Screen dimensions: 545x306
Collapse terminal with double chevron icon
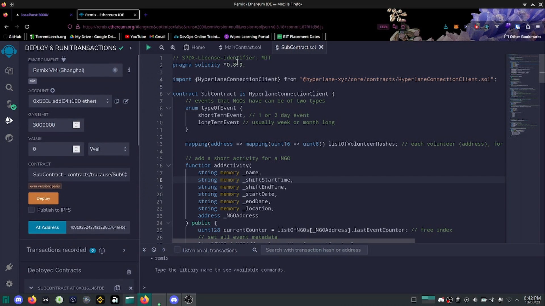pyautogui.click(x=144, y=250)
